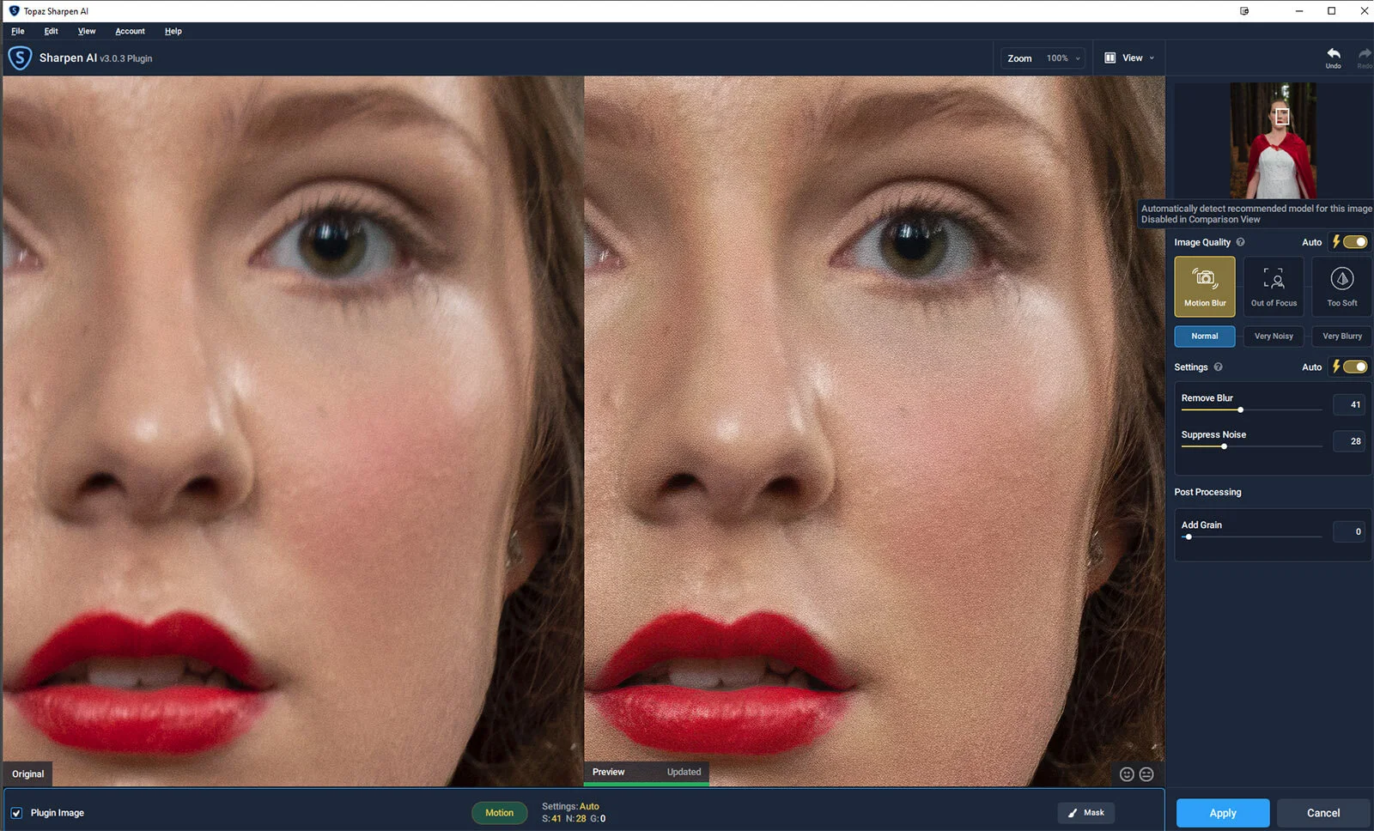Image resolution: width=1374 pixels, height=831 pixels.
Task: Click the green Motion model badge
Action: pos(499,813)
